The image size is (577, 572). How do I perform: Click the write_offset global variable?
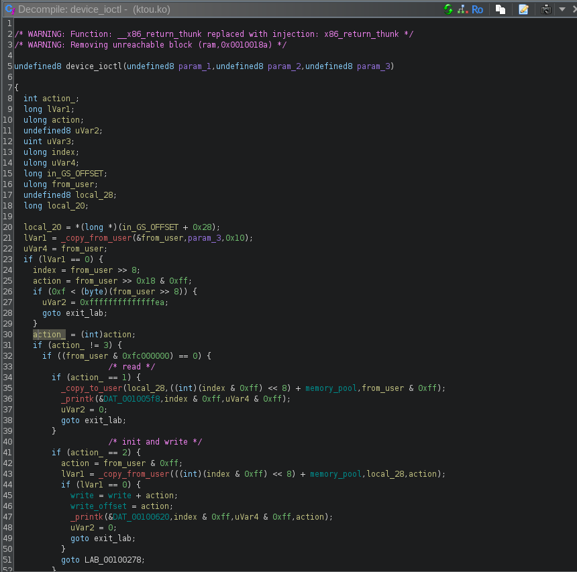[99, 506]
